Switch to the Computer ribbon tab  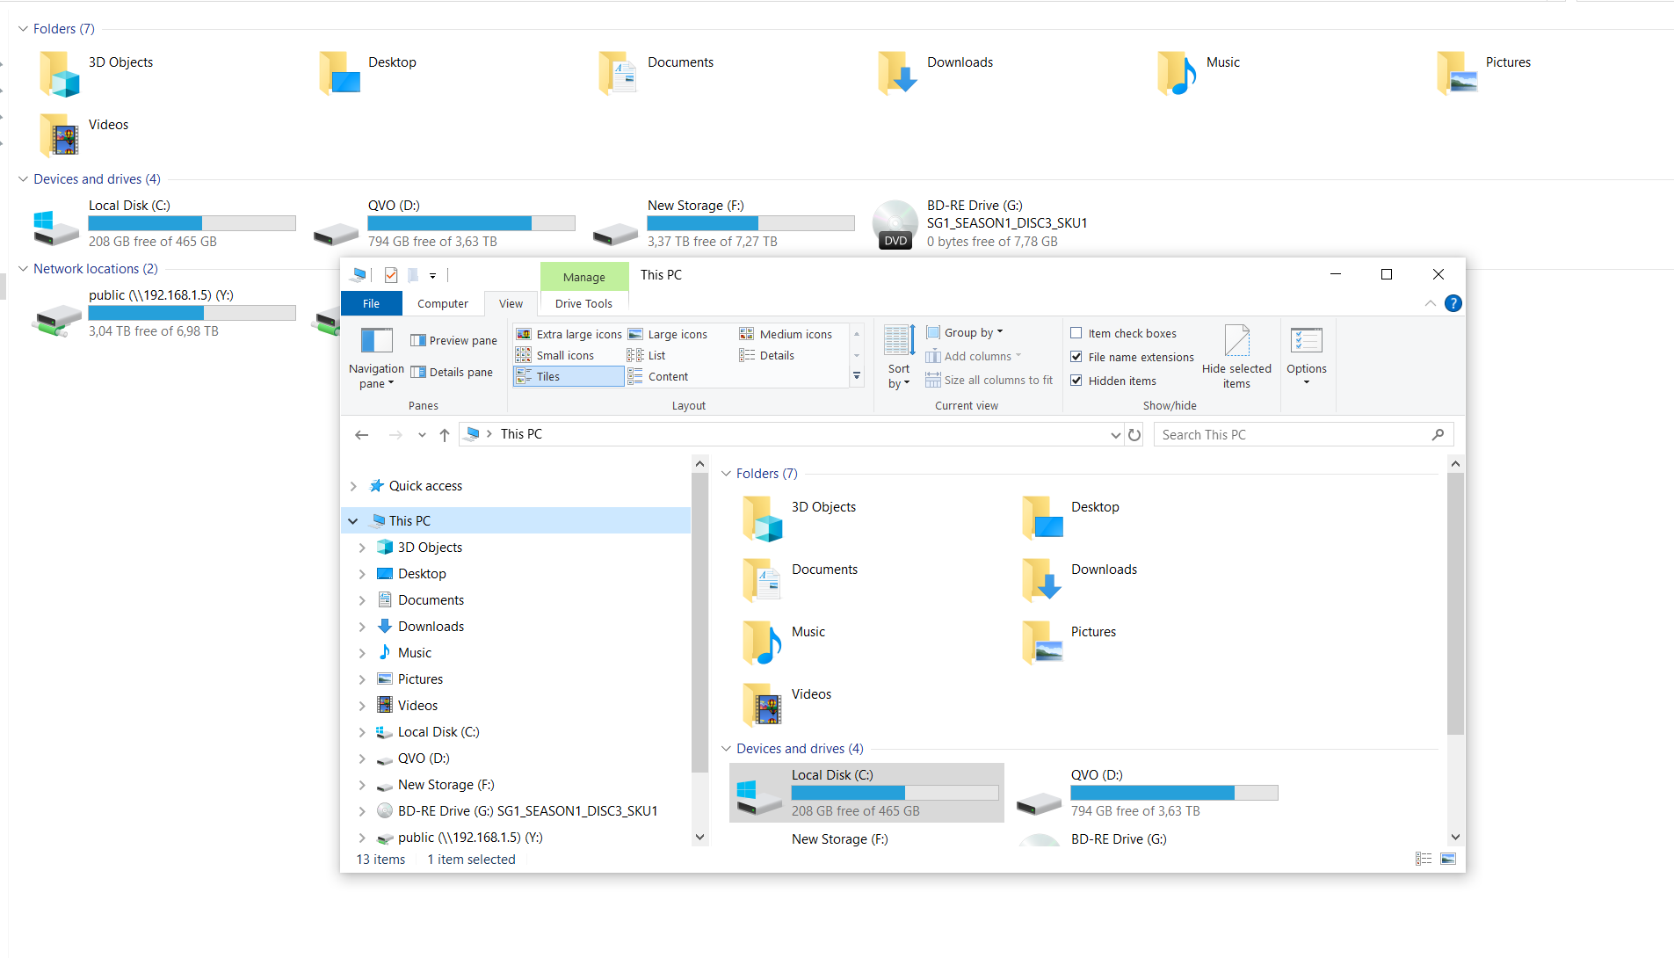click(443, 303)
